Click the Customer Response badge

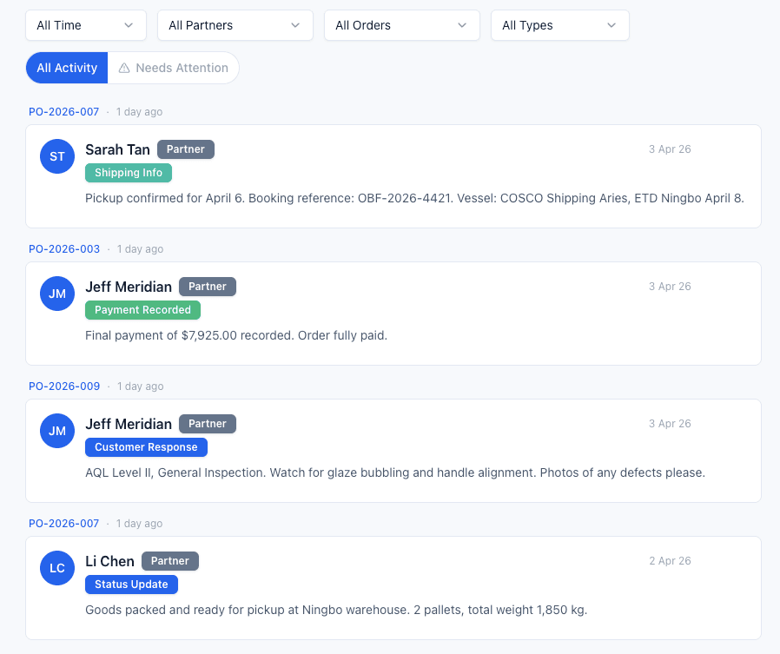click(146, 447)
